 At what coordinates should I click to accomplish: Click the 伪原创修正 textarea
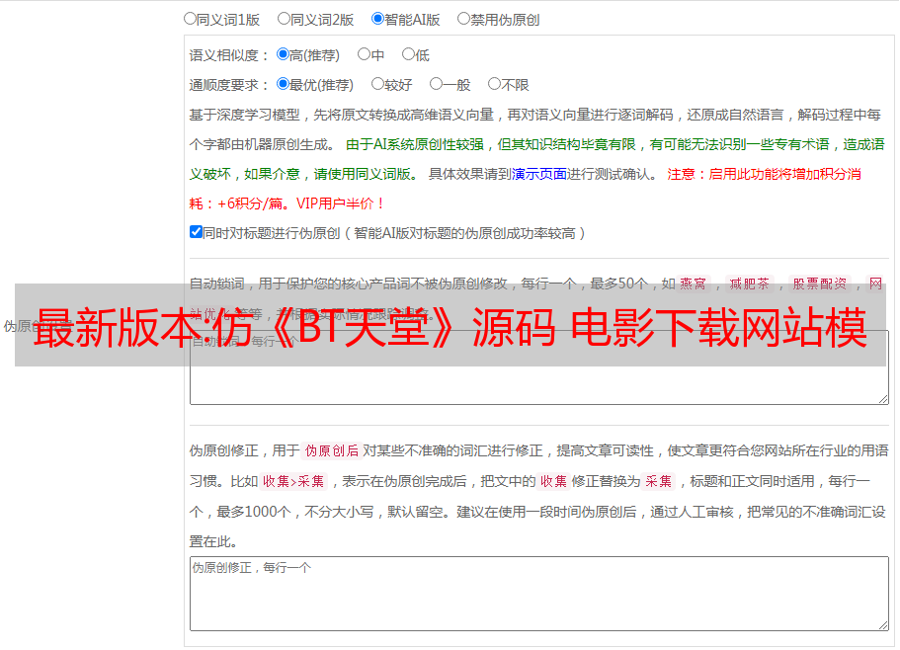click(539, 594)
